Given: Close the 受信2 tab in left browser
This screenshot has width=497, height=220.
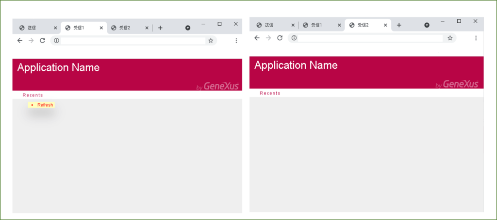Looking at the screenshot, I should click(147, 28).
